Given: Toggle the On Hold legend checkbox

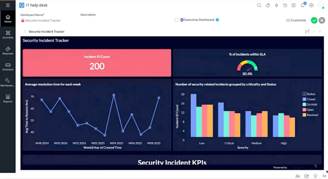Looking at the screenshot, I should pos(304,104).
